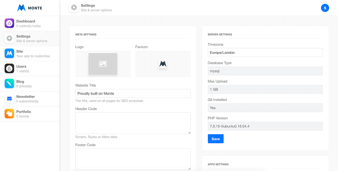Click the 'Settings' title in page header
This screenshot has width=338, height=171.
click(x=88, y=5)
